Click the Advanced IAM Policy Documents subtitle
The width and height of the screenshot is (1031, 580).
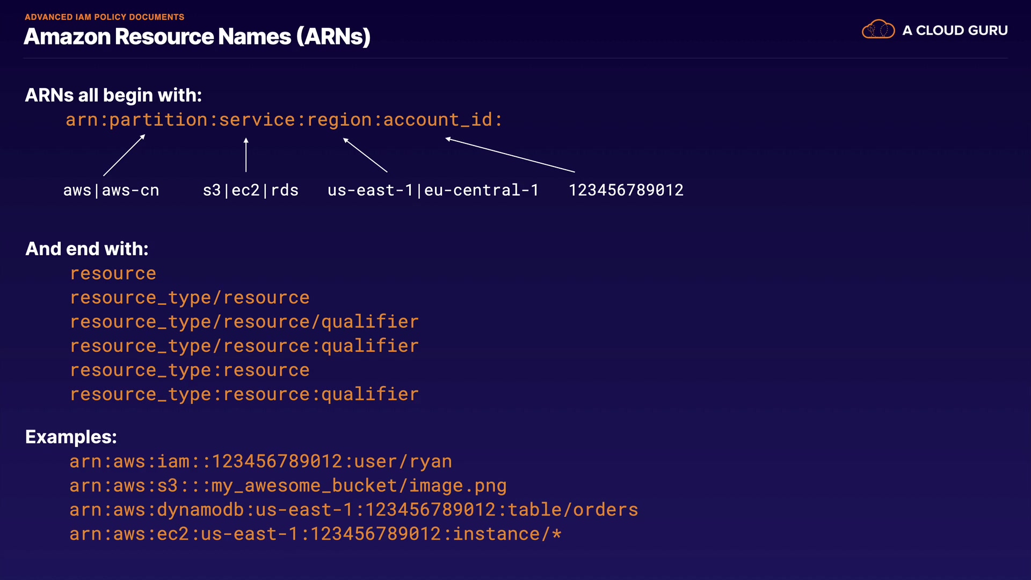pyautogui.click(x=104, y=17)
